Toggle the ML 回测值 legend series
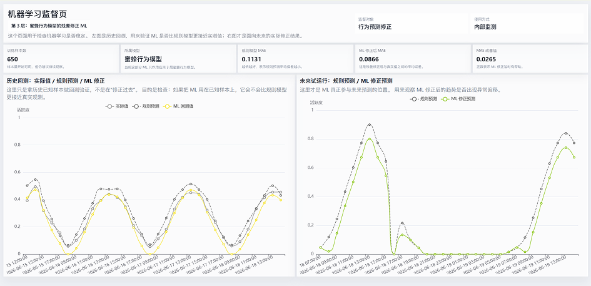Image resolution: width=591 pixels, height=286 pixels. [x=178, y=106]
